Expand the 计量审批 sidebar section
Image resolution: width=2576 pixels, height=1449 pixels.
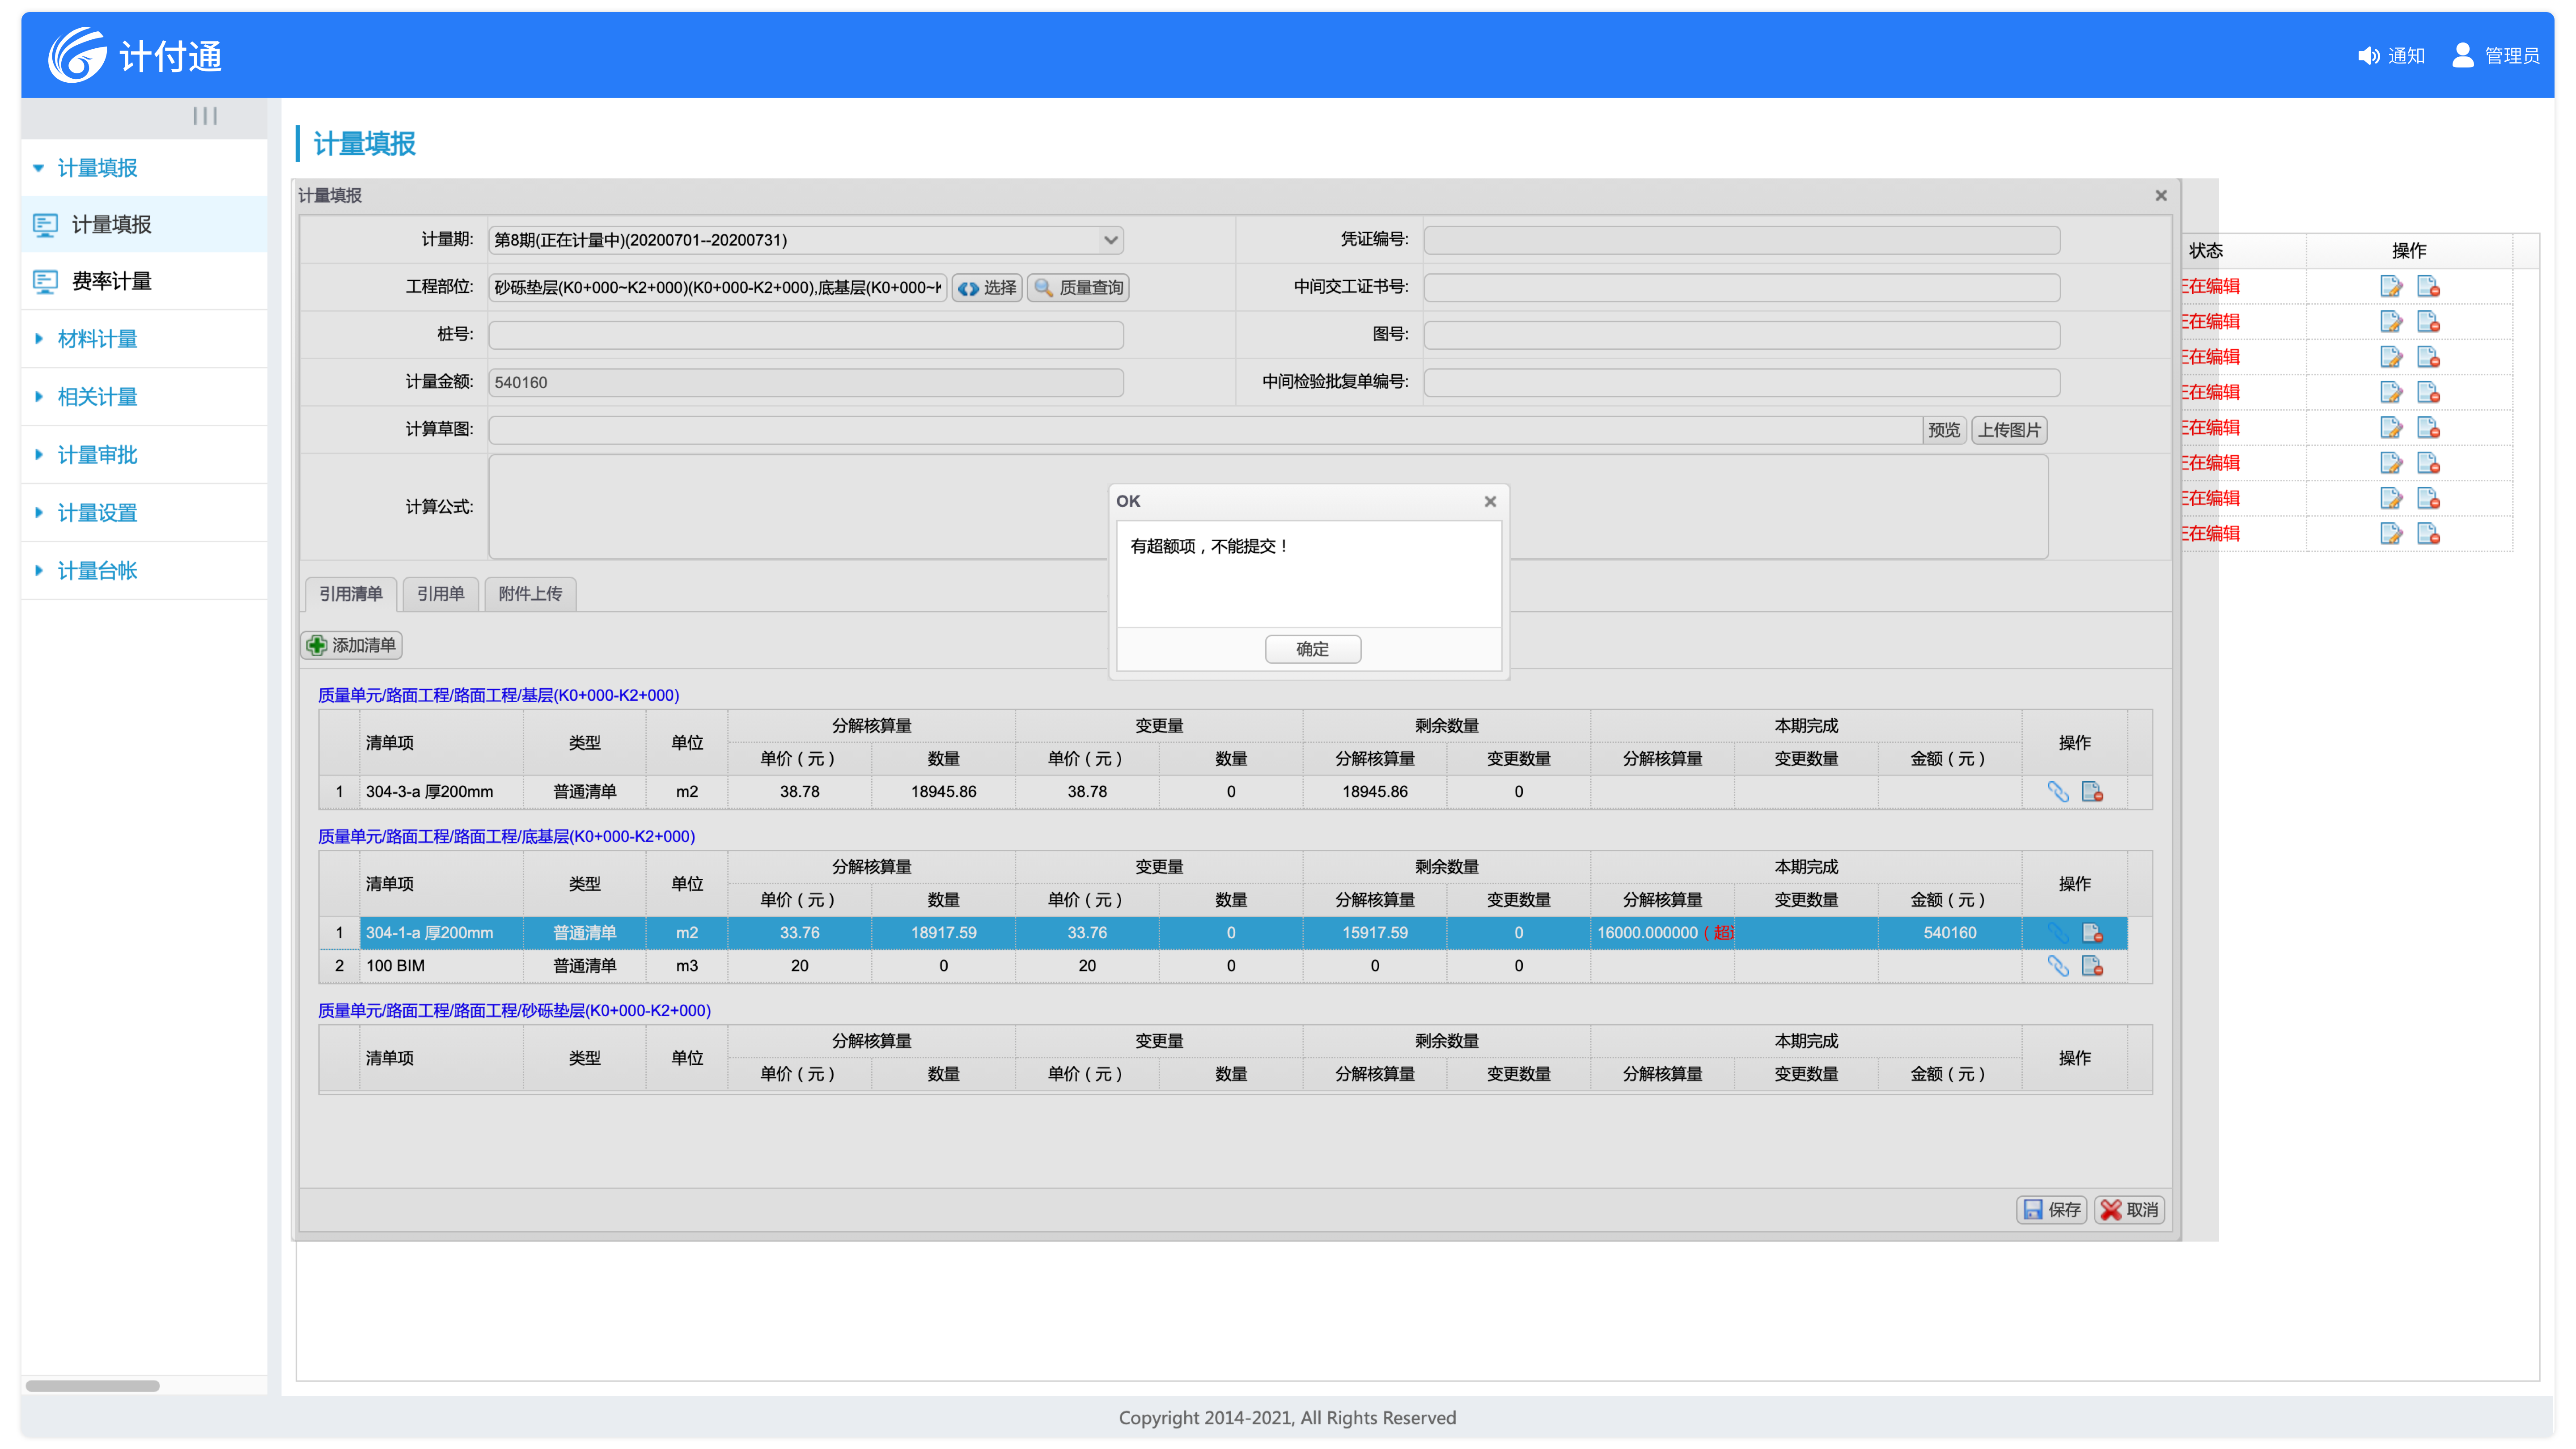point(97,455)
